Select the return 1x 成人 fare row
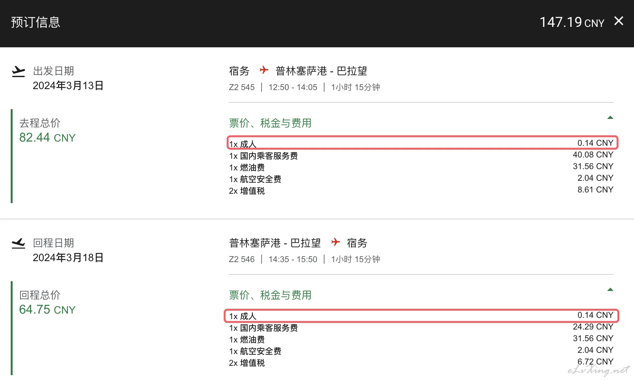The width and height of the screenshot is (634, 381). [421, 316]
